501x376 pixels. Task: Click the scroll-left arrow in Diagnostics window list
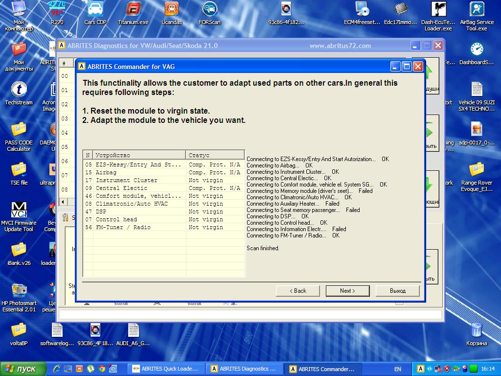point(63,202)
